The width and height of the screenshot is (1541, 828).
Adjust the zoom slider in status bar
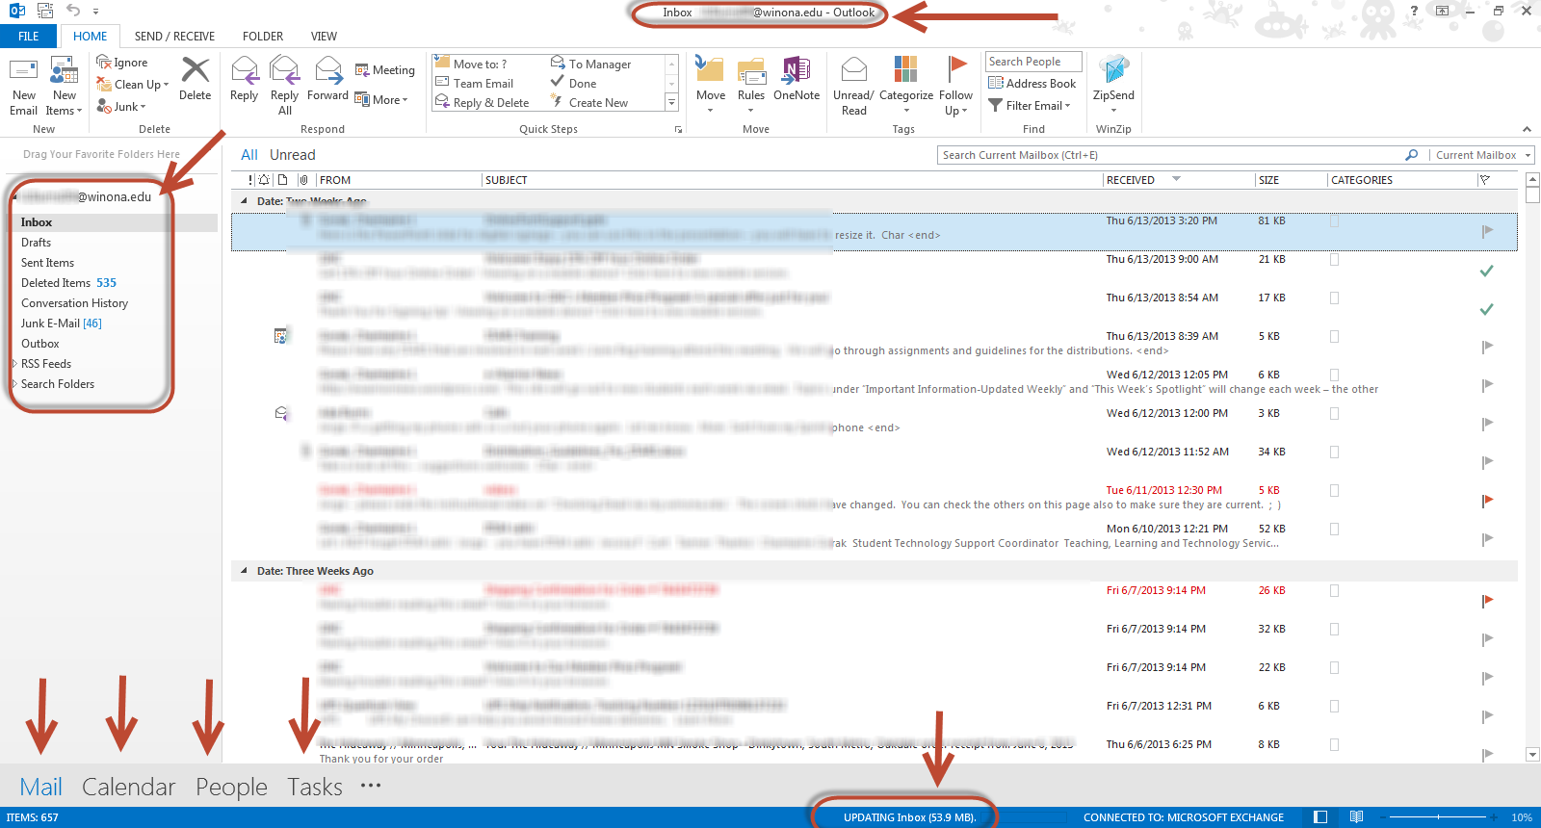[1438, 817]
